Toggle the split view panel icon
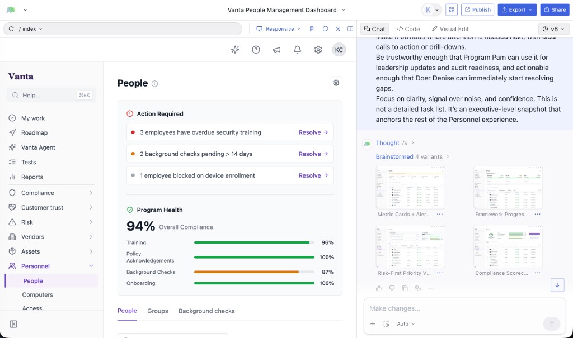The image size is (573, 338). pyautogui.click(x=350, y=29)
